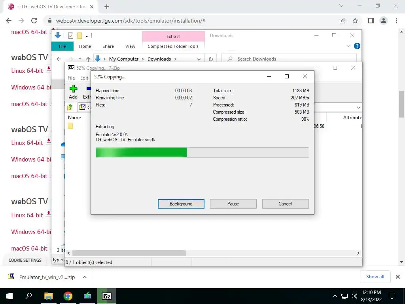Open Explorer Share ribbon tab
The image size is (405, 304).
point(108,46)
